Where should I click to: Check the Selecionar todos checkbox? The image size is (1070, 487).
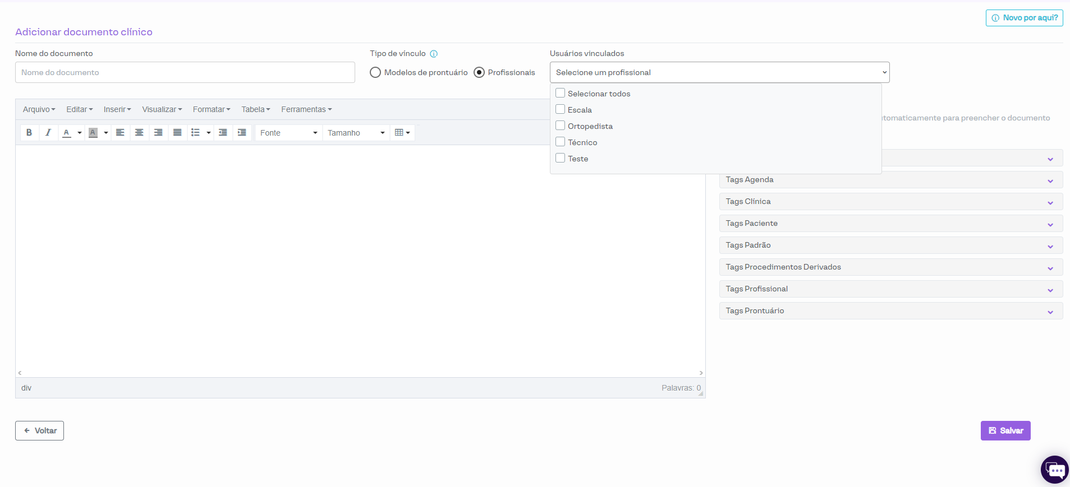coord(560,93)
